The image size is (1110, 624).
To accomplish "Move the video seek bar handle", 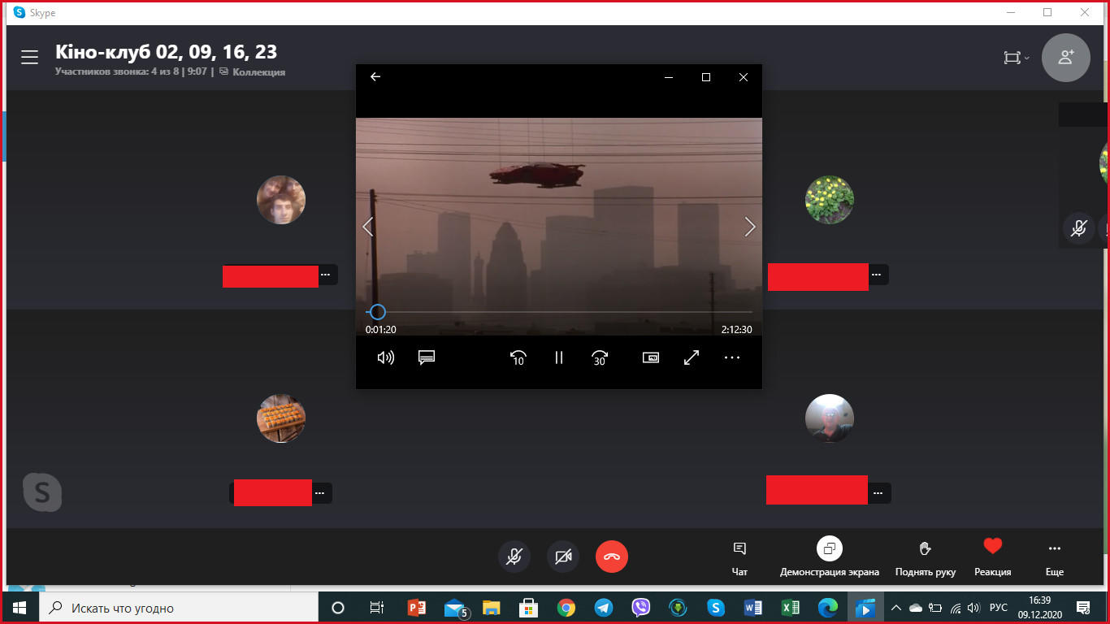I will 377,312.
